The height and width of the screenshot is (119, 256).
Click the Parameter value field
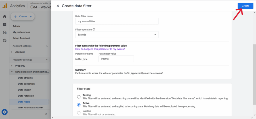116,59
